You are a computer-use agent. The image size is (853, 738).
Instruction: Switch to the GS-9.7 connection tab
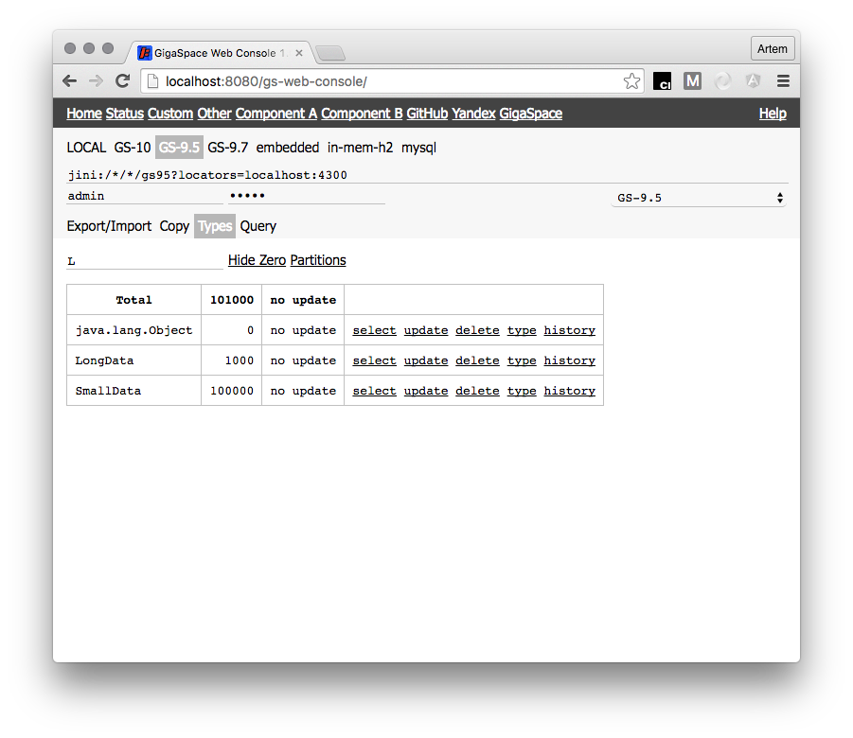pos(228,148)
